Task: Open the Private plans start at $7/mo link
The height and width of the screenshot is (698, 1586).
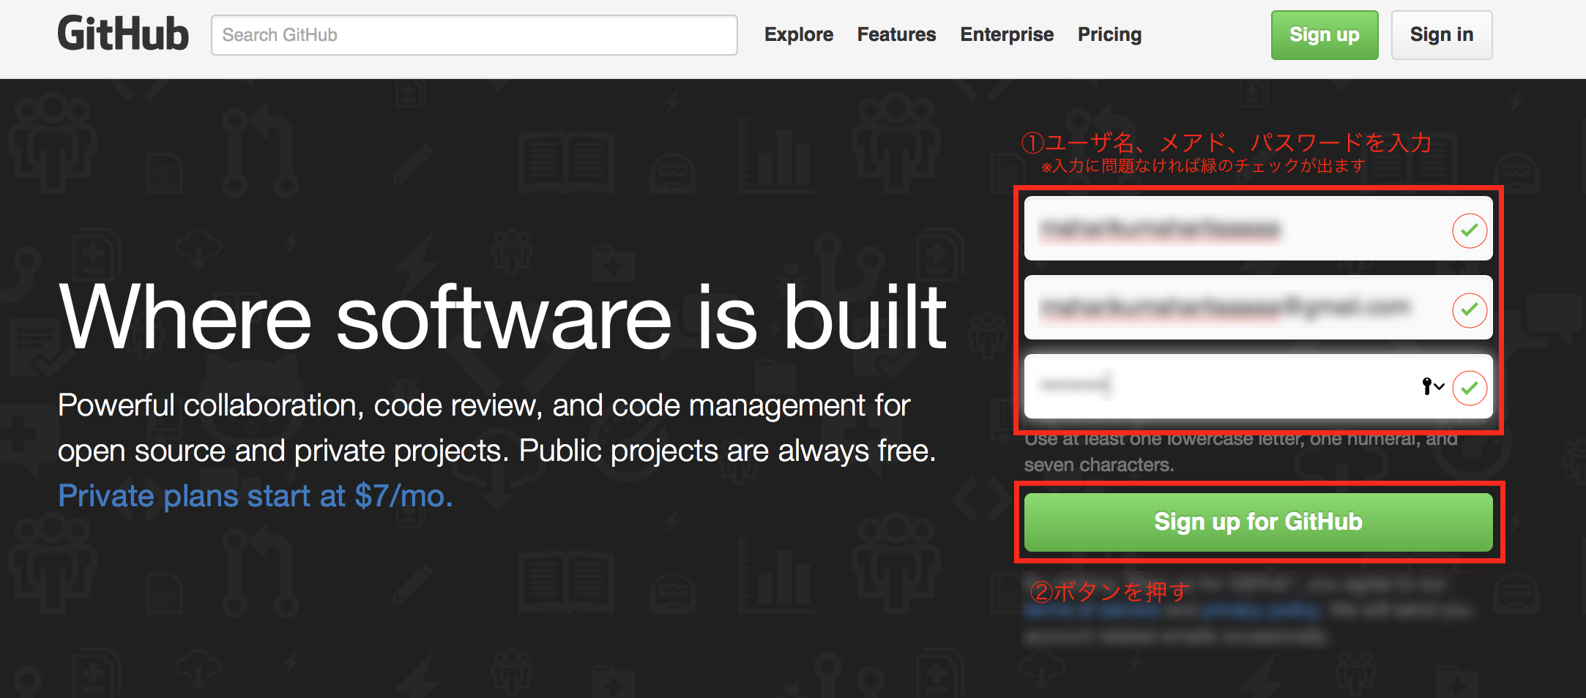Action: point(255,495)
